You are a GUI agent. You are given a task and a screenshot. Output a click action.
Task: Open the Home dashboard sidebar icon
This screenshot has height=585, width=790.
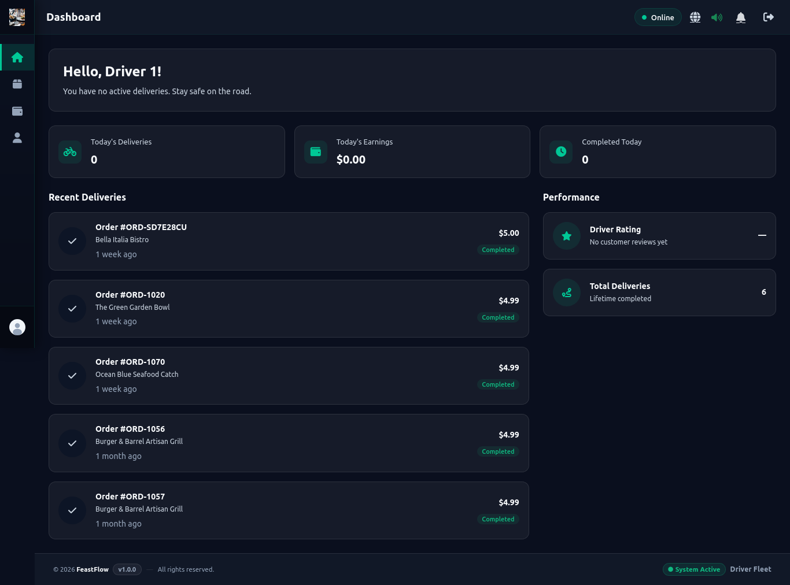17,57
